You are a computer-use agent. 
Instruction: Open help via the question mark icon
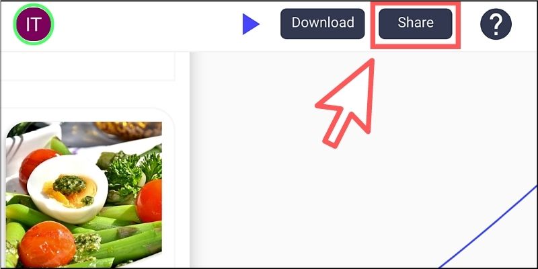point(496,24)
